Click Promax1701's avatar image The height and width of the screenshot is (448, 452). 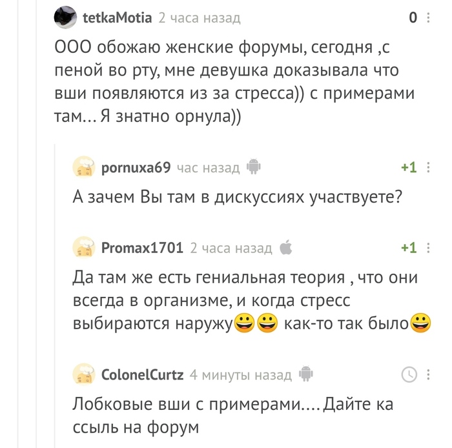(x=85, y=248)
